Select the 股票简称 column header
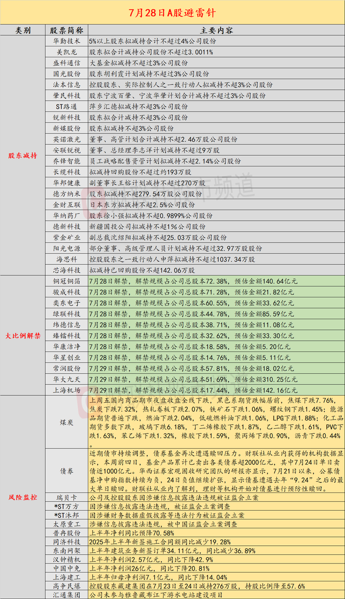Viewport: 345px width, 599px height. click(x=67, y=30)
